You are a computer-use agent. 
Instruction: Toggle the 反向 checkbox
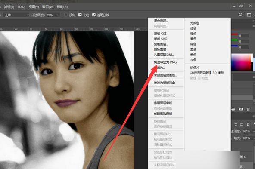[x=66, y=15]
